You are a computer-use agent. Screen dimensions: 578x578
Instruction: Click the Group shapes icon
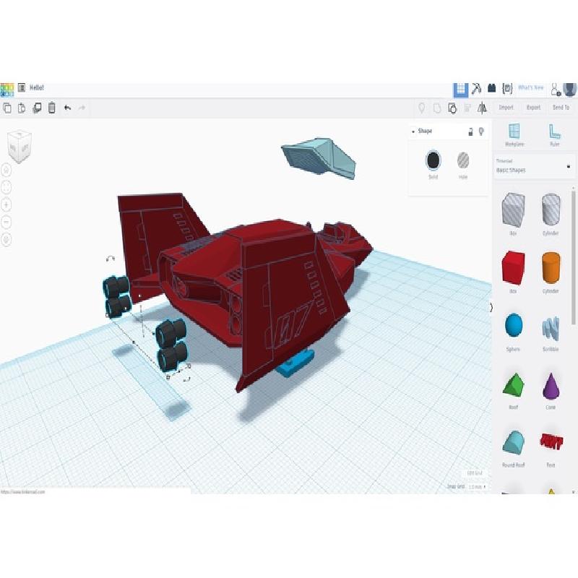437,108
